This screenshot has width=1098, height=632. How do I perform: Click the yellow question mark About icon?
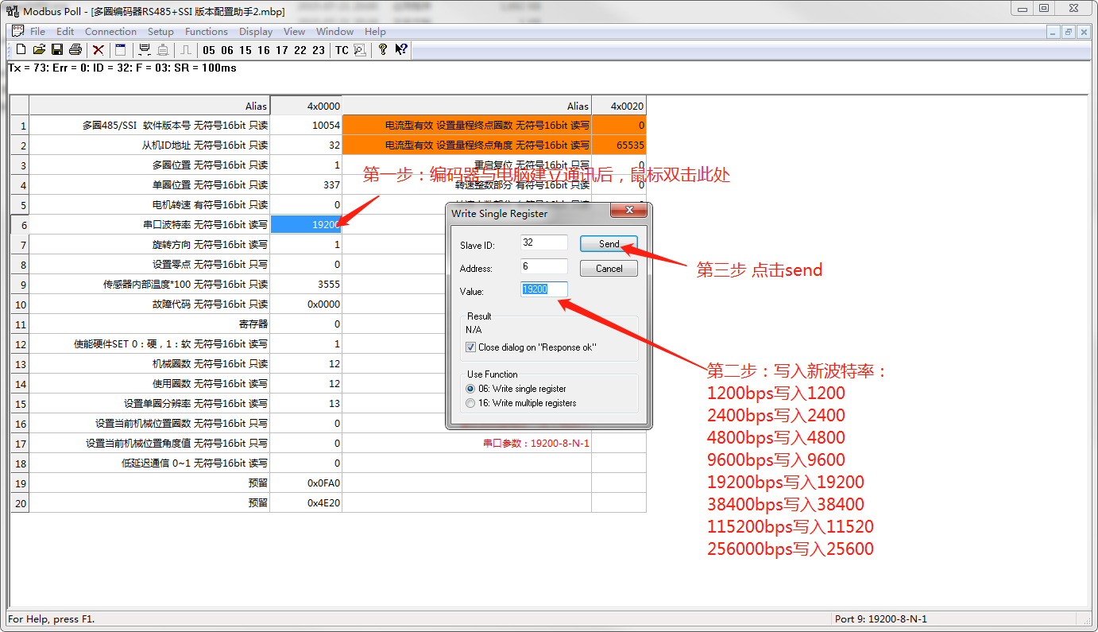pos(383,49)
